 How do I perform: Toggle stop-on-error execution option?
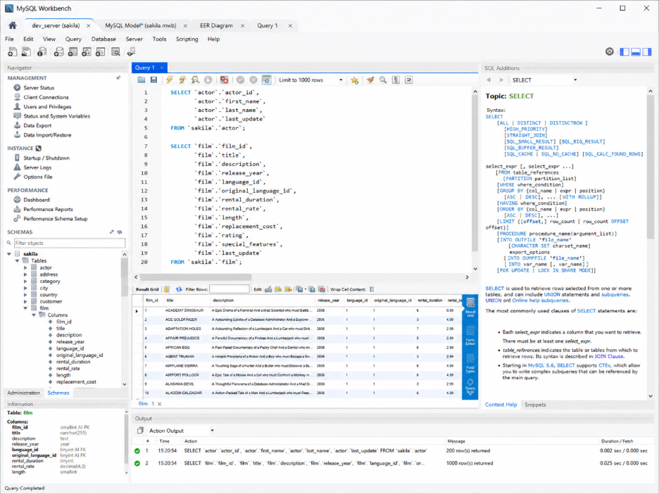[x=225, y=80]
